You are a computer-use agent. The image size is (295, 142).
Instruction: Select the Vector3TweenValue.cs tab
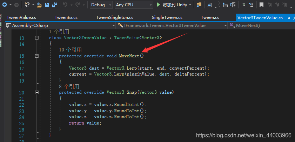click(x=260, y=18)
